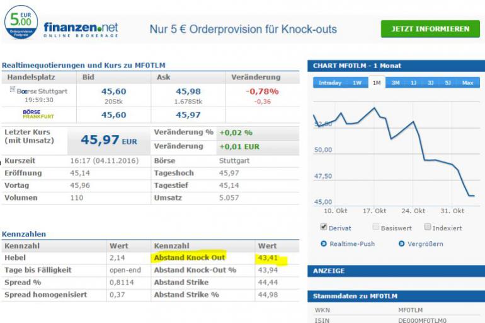Click the Vergrößern arrow icon

click(x=401, y=244)
